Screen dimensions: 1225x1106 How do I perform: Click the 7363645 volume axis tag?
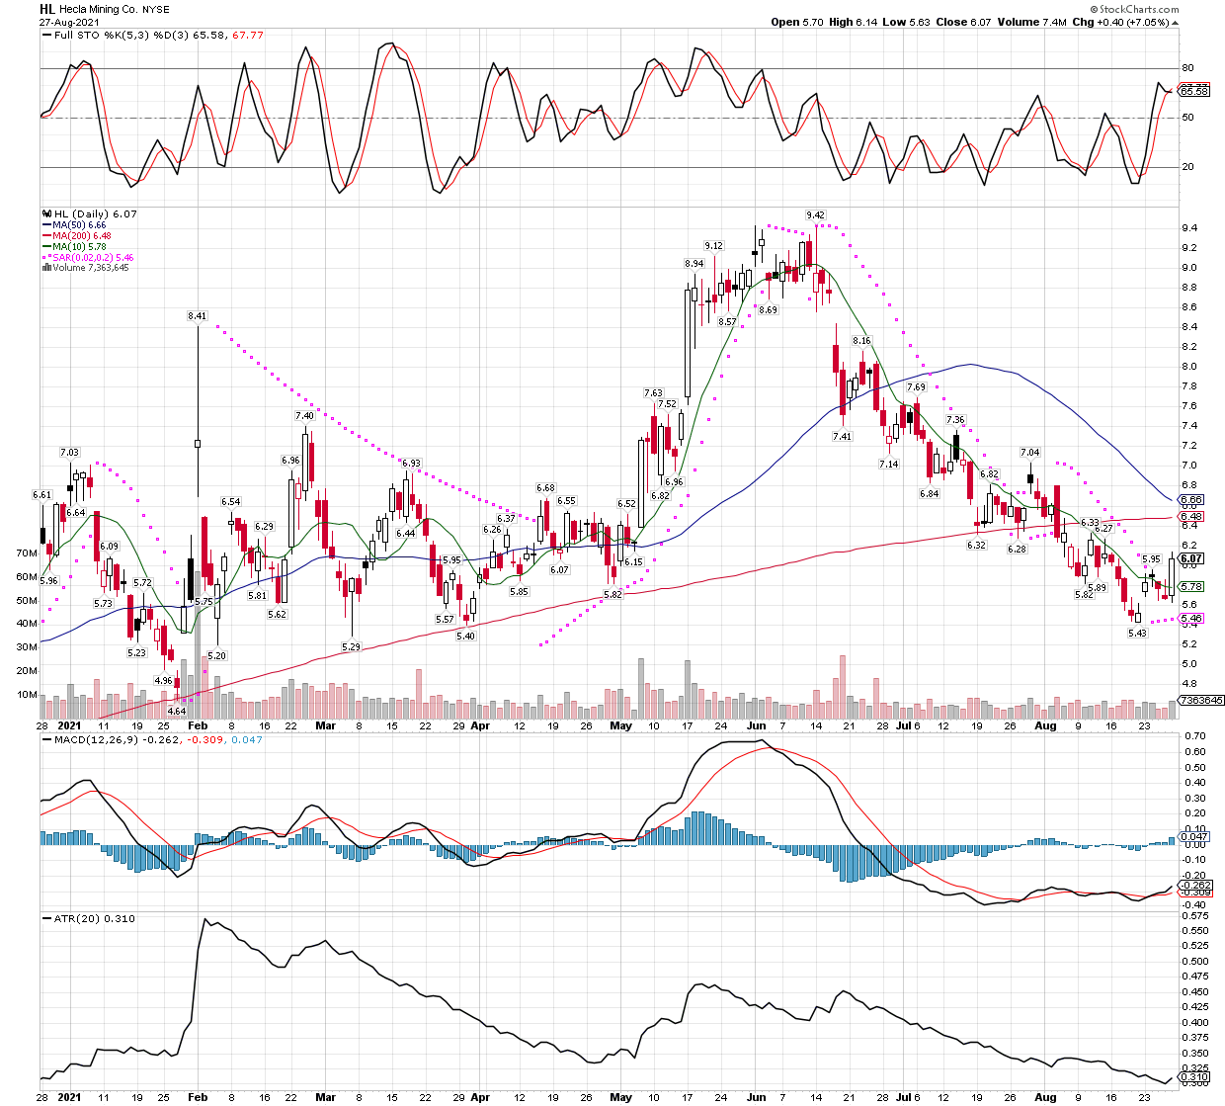[x=1202, y=701]
